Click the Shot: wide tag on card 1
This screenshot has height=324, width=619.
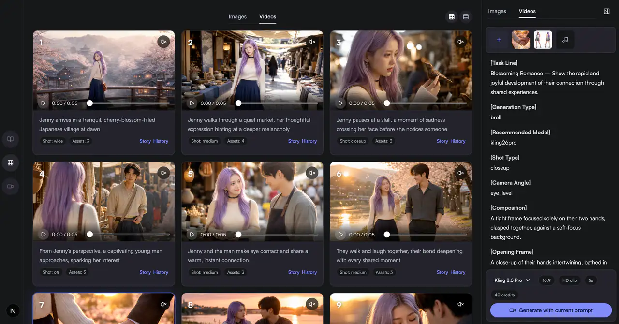(x=53, y=141)
